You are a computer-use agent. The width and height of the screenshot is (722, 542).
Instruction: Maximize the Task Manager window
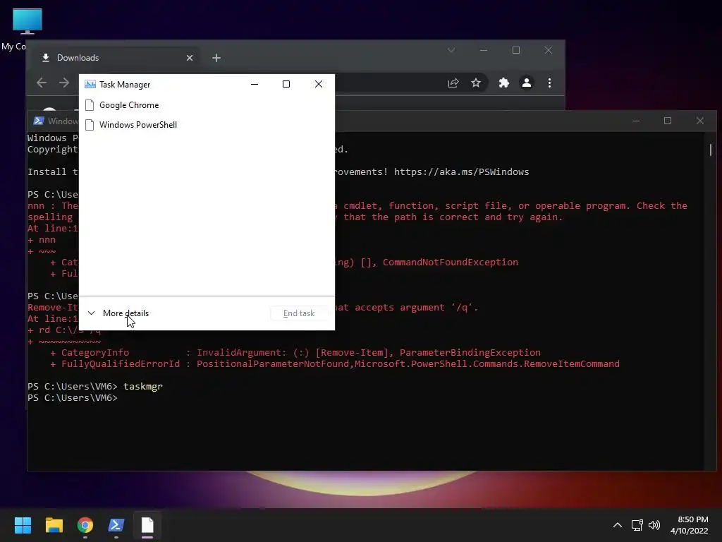pyautogui.click(x=286, y=85)
